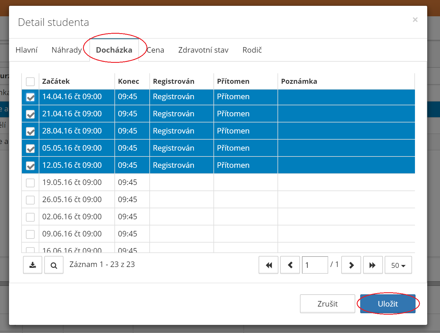This screenshot has width=440, height=333.
Task: Switch to the Cena tab
Action: (155, 50)
